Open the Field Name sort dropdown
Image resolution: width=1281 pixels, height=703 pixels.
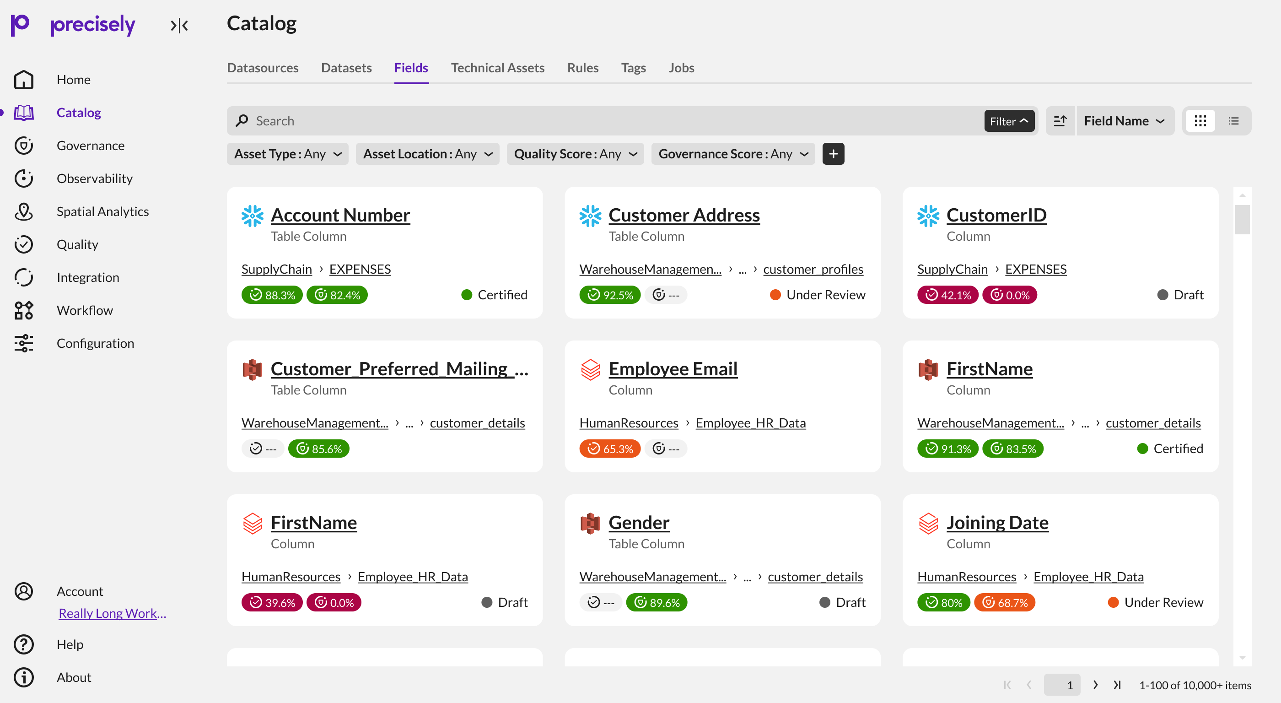pos(1125,121)
